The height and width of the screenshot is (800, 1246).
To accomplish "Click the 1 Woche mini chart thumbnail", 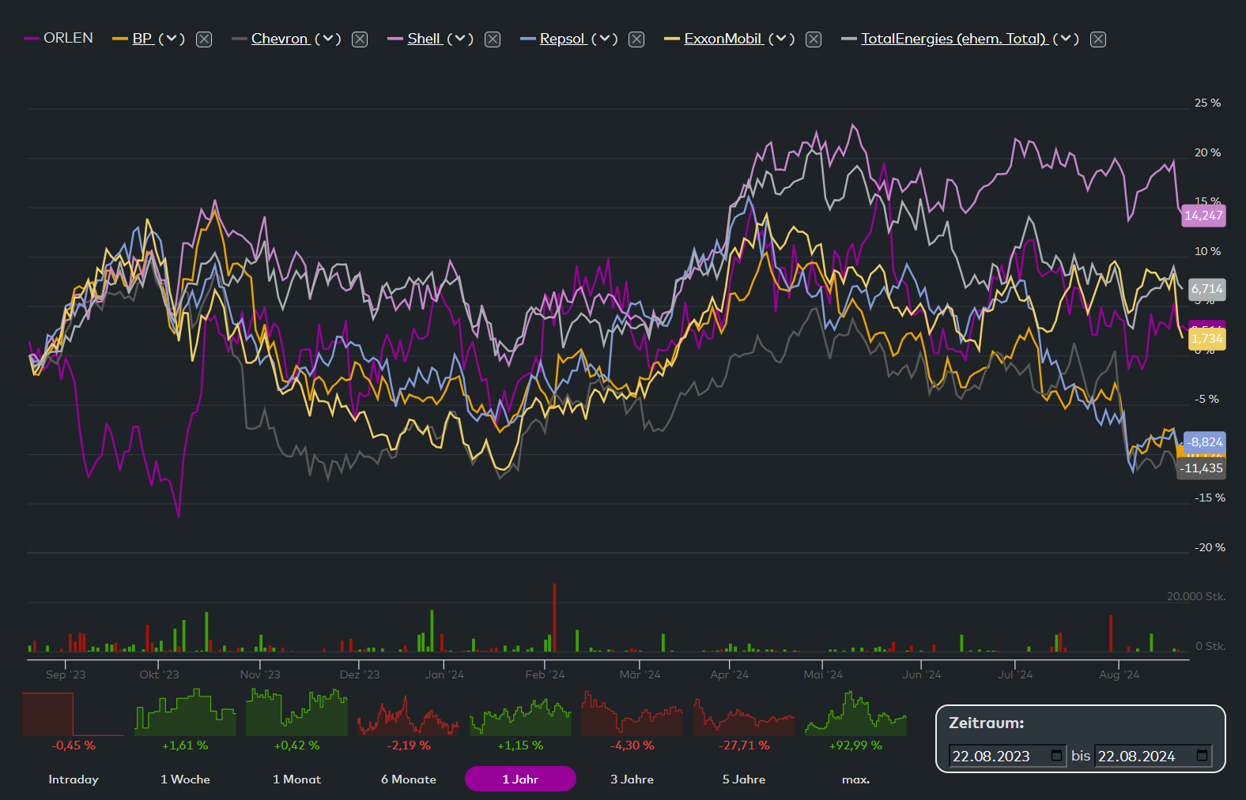I will 185,712.
